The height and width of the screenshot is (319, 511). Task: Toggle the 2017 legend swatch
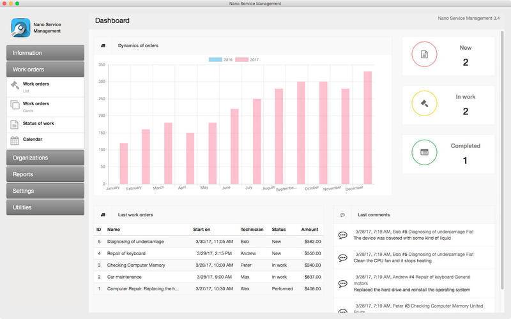pyautogui.click(x=242, y=59)
